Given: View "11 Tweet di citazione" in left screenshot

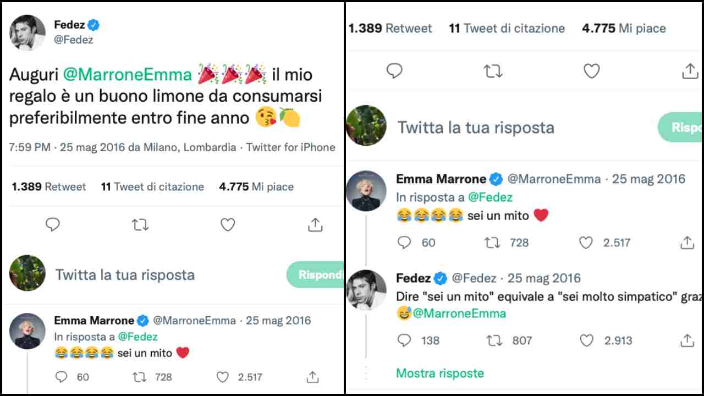Looking at the screenshot, I should [152, 187].
